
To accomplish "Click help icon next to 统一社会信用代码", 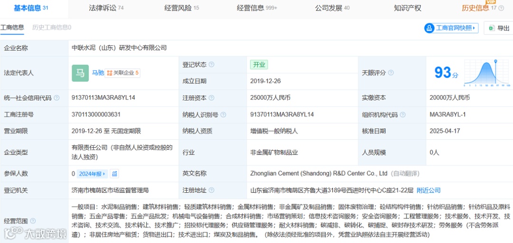I will (57, 98).
